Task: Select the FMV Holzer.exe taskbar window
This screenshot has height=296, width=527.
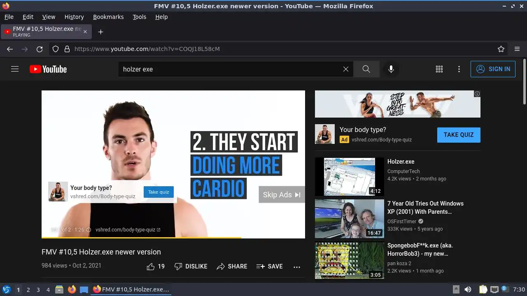Action: (131, 289)
